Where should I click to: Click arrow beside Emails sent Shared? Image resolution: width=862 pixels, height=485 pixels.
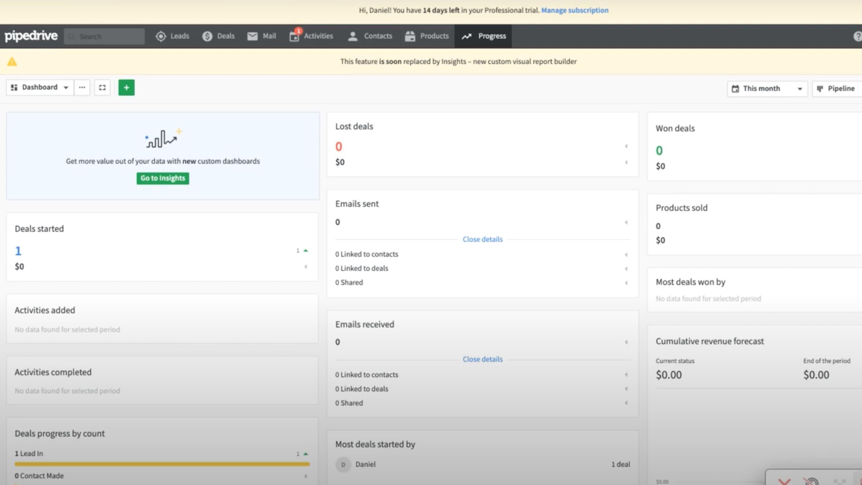pos(626,283)
